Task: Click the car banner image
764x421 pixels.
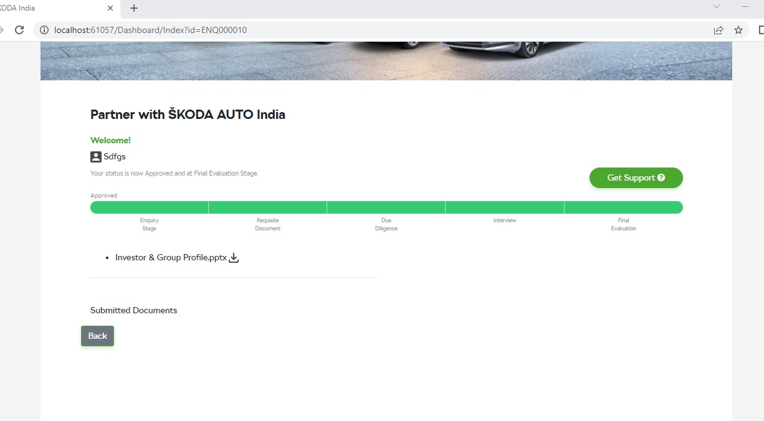Action: (386, 61)
